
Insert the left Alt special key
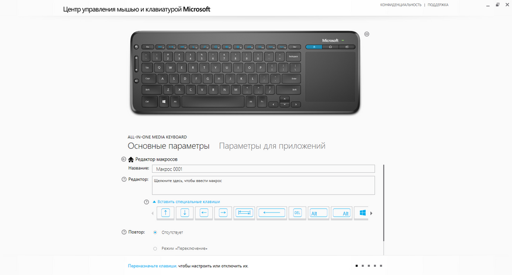coord(319,213)
